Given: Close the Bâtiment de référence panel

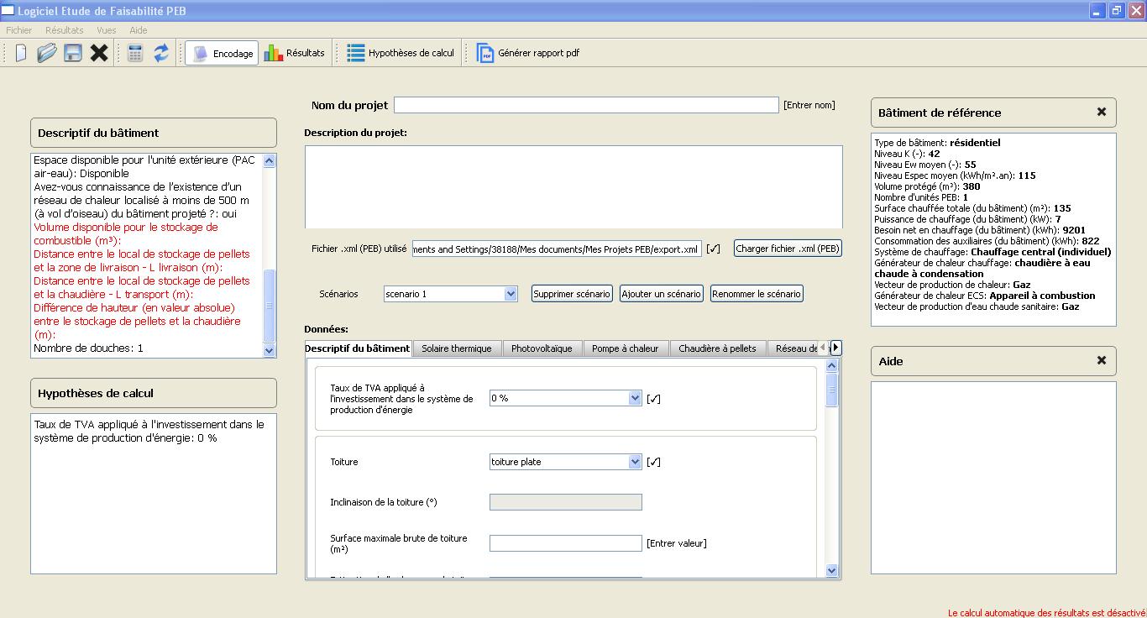Looking at the screenshot, I should point(1102,112).
